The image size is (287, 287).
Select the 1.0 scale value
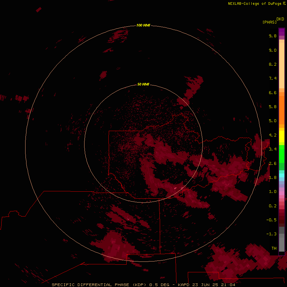(x=273, y=192)
